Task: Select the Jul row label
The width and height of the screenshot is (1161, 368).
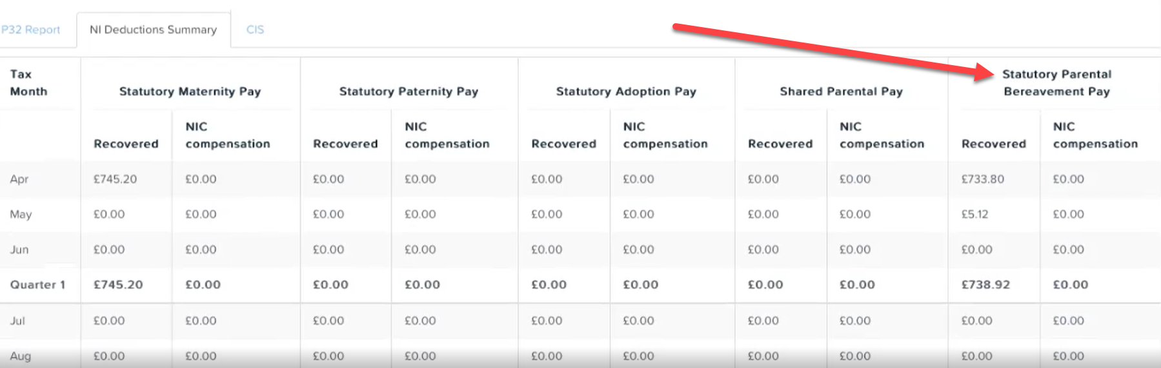Action: (17, 320)
